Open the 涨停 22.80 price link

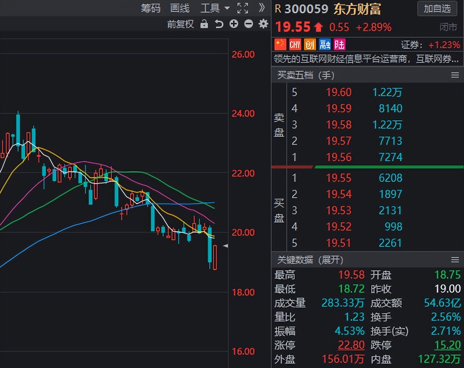coord(351,345)
